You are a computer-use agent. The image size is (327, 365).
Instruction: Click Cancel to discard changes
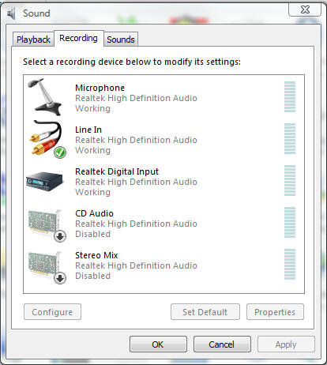coord(222,344)
